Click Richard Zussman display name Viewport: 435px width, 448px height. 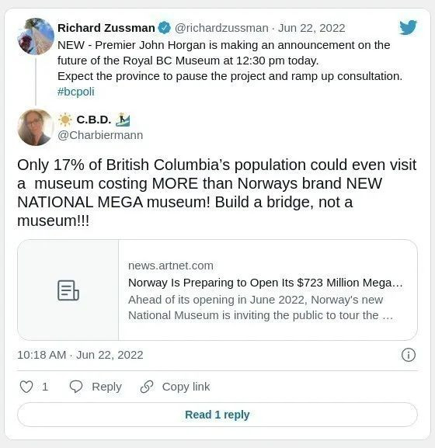point(106,28)
